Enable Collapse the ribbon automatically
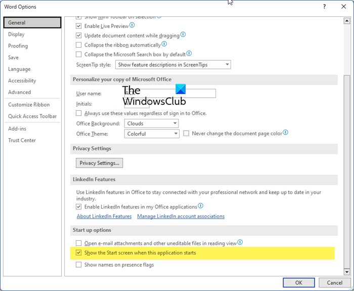The width and height of the screenshot is (354, 291). (78, 45)
